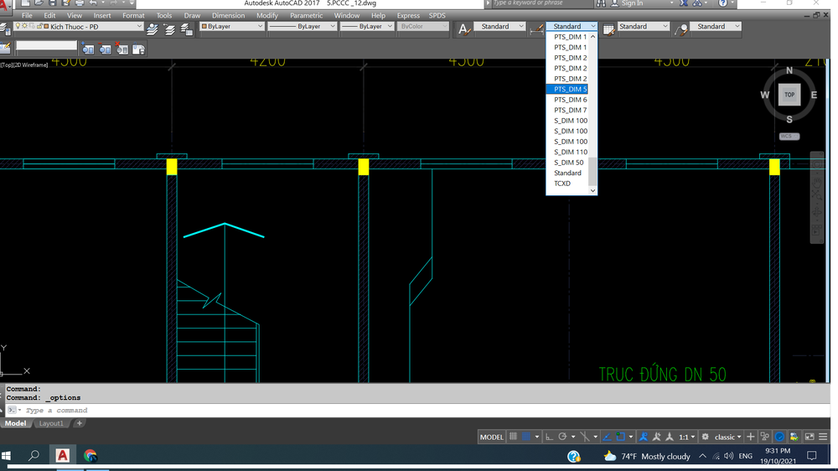Screen dimensions: 838x471
Task: Open Layer Properties Manager icon
Action: (7, 28)
